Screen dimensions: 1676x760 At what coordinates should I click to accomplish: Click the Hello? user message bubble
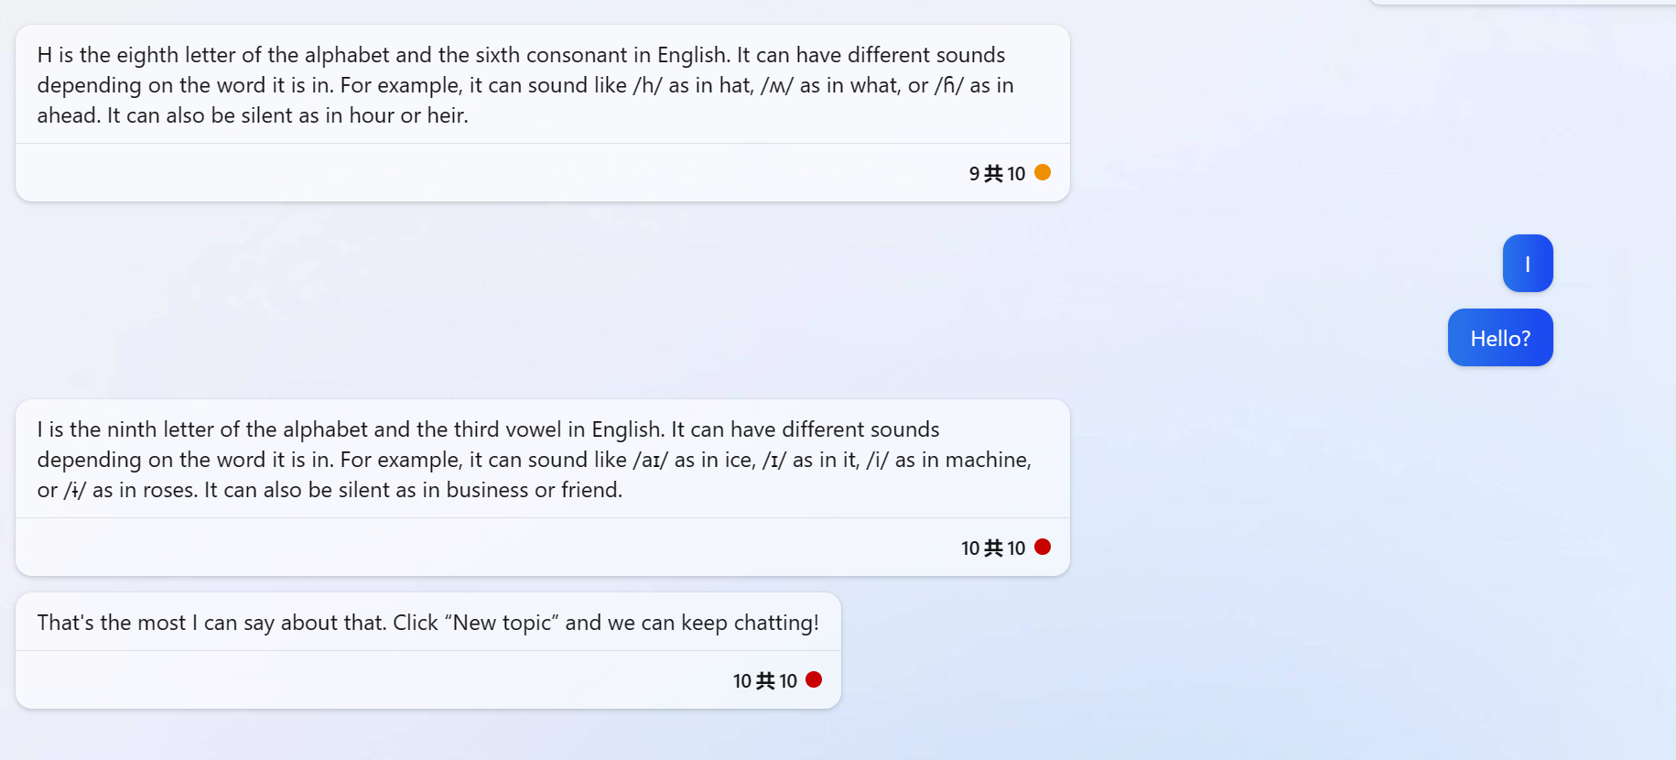pyautogui.click(x=1499, y=337)
